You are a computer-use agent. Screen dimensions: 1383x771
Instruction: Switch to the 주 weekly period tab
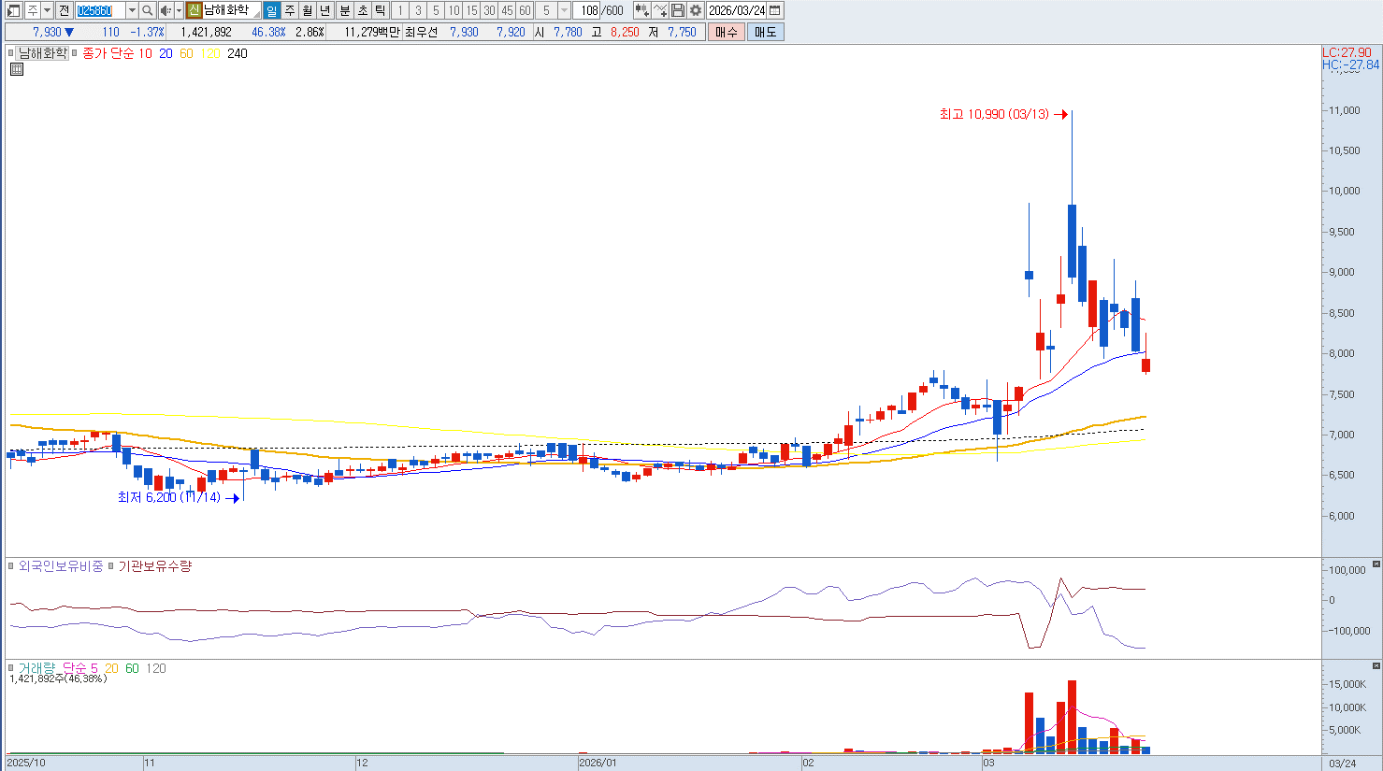coord(290,10)
